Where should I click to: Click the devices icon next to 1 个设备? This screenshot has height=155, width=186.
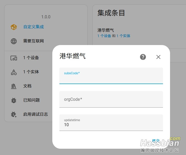click(14, 58)
